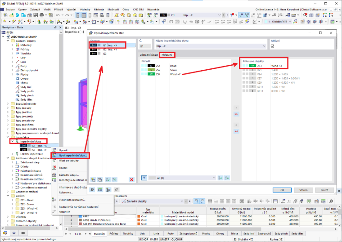
Task: Click the view along Y axis icon
Action: click(x=331, y=15)
